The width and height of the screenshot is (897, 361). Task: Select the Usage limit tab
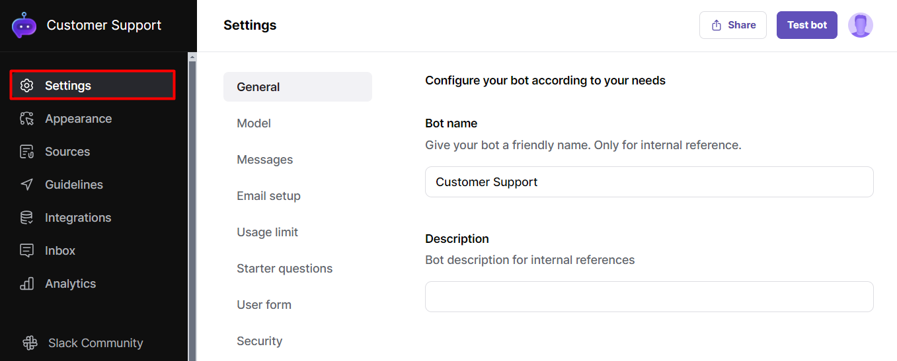point(267,232)
